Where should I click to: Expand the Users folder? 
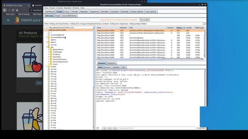pyautogui.click(x=49, y=64)
